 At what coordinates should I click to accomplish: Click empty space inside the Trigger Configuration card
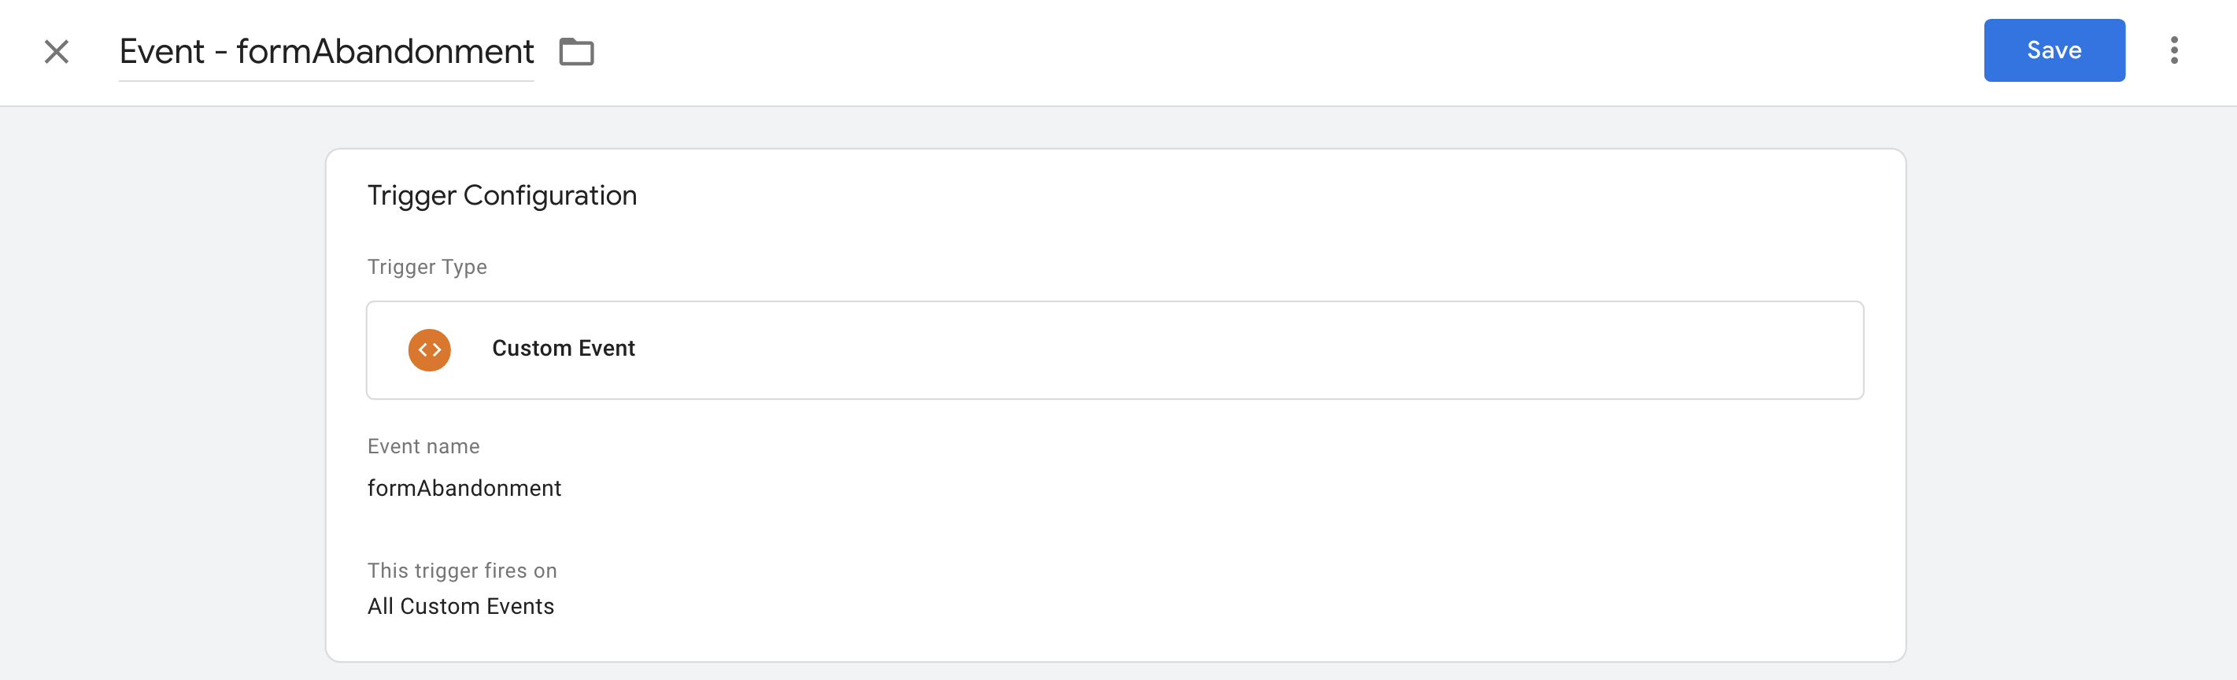(1216, 521)
